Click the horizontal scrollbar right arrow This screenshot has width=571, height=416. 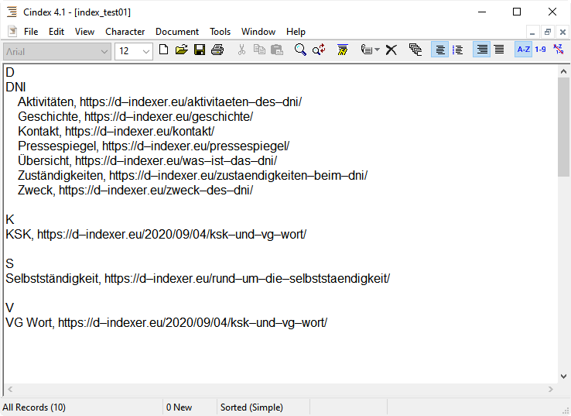coord(552,390)
